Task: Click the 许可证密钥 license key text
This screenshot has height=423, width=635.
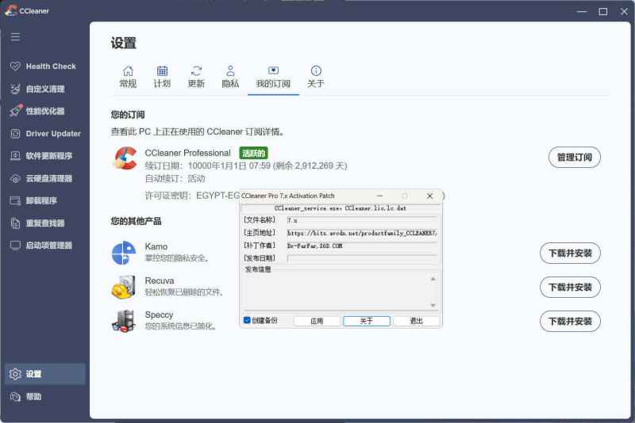Action: coord(192,196)
